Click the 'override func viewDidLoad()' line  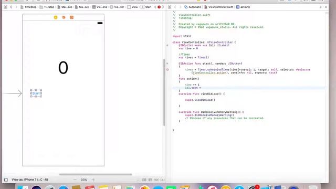click(x=202, y=94)
